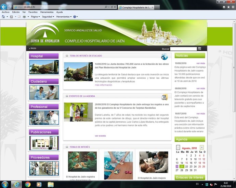Screen dimensions: 236x188
Task: Open the Ciudadano section button
Action: [x=44, y=81]
